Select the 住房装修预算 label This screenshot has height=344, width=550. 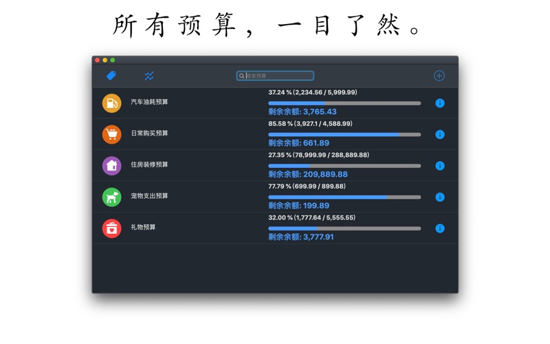149,164
